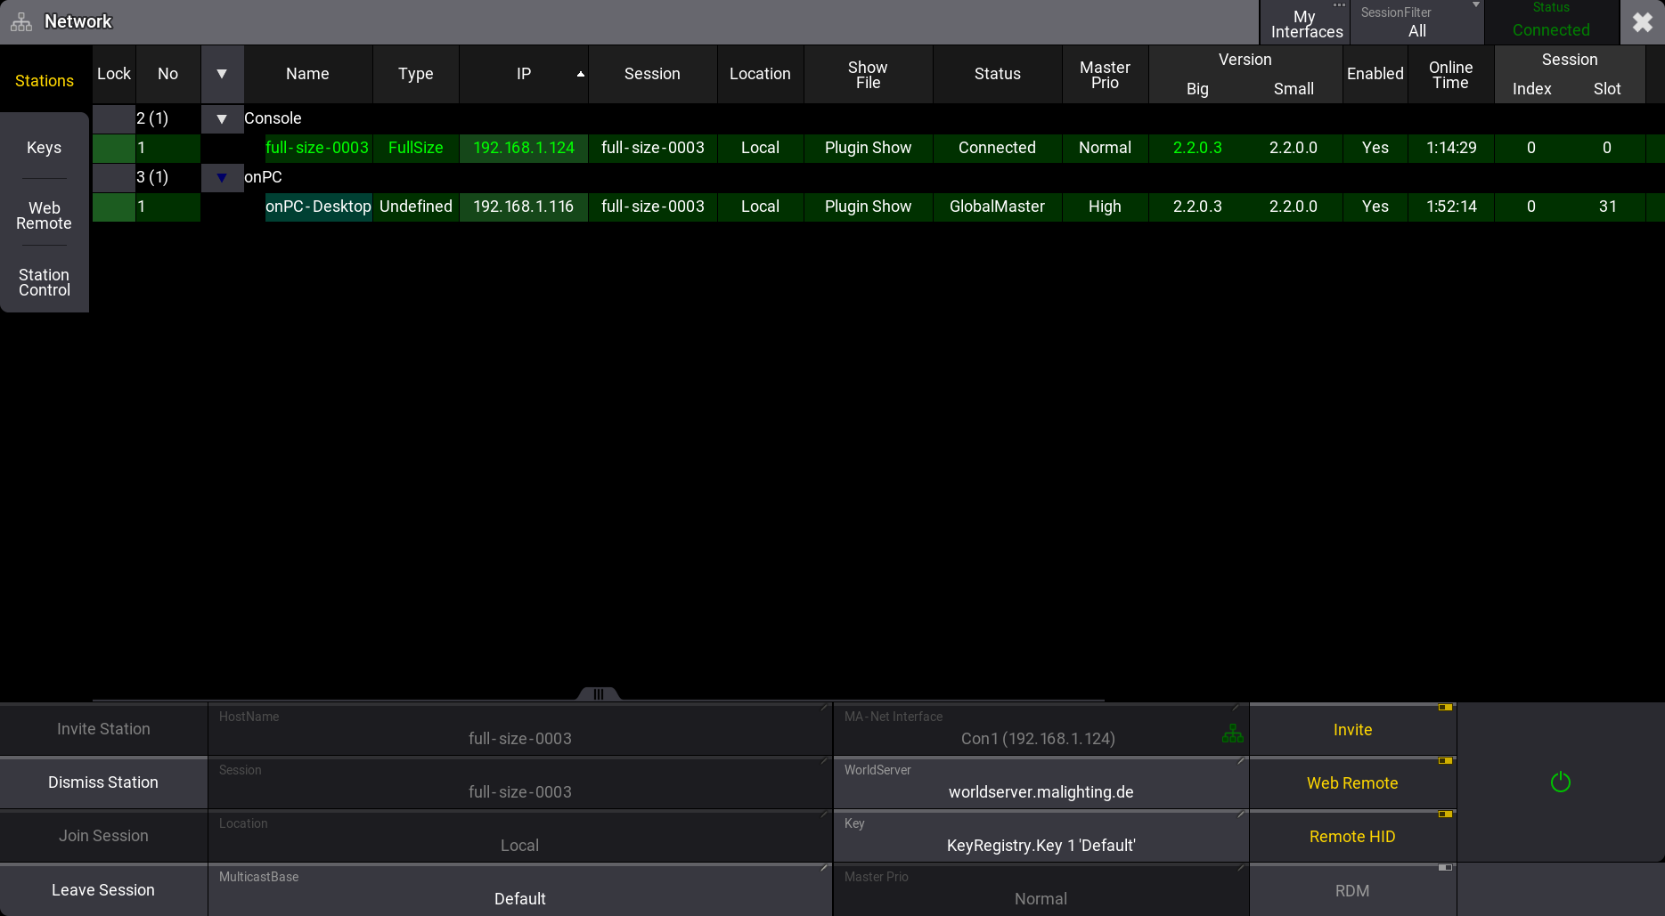The image size is (1665, 916).
Task: Click the Invite Station button
Action: (x=103, y=729)
